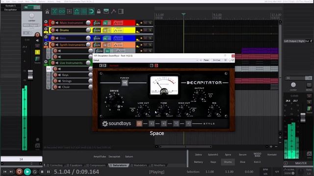
Task: Switch to the Correcting toolbar tab
Action: pyautogui.click(x=54, y=165)
